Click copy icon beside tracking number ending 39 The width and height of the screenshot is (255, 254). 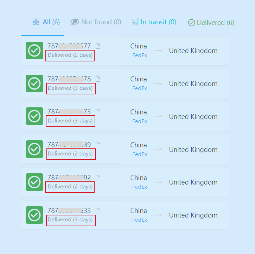coord(98,145)
